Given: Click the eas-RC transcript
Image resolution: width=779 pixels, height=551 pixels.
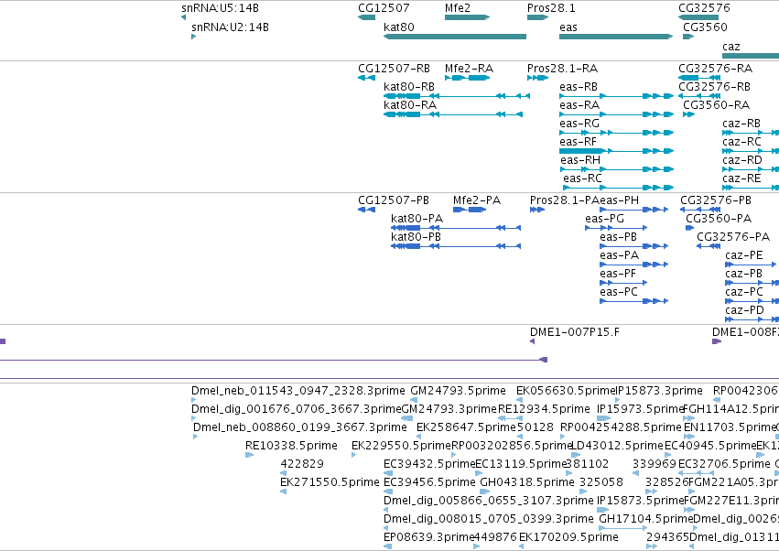Looking at the screenshot, I should (x=619, y=188).
